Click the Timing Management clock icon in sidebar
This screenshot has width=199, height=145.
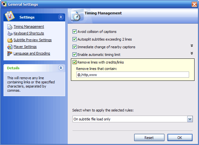[10, 27]
